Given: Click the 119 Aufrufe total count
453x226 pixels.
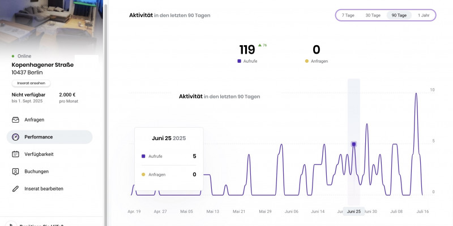Looking at the screenshot, I should [x=247, y=50].
